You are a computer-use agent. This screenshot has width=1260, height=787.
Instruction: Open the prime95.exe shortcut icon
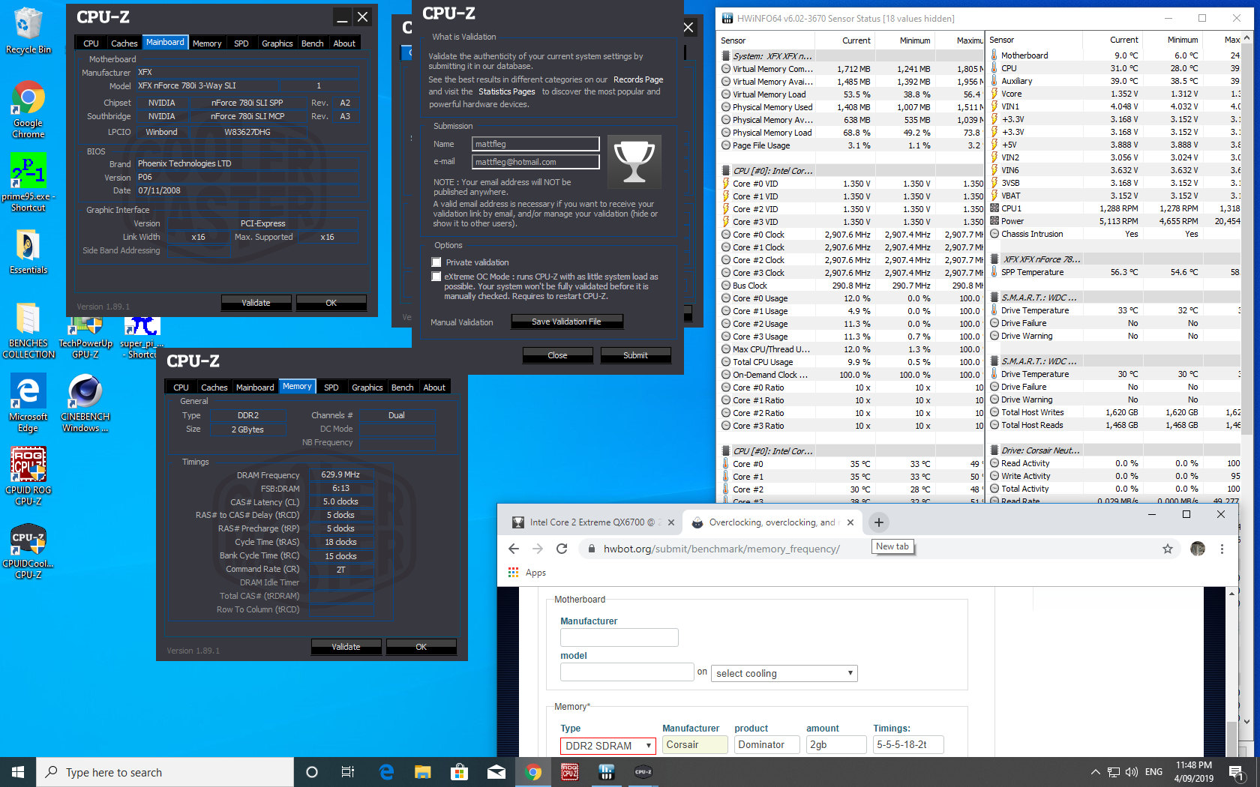tap(28, 182)
